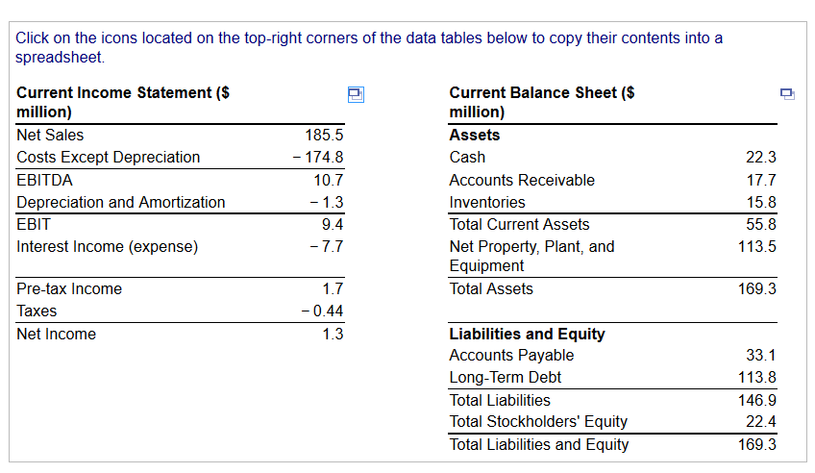Click the Income Statement copy-to-spreadsheet icon
Viewport: 815px width, 473px height.
point(355,93)
